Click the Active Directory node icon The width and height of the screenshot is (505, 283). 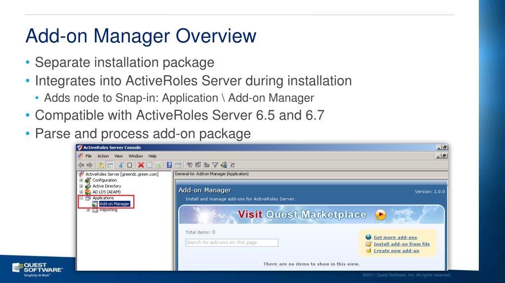[x=88, y=186]
